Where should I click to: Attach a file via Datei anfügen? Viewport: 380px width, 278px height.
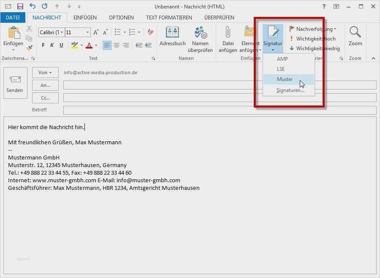(x=228, y=37)
